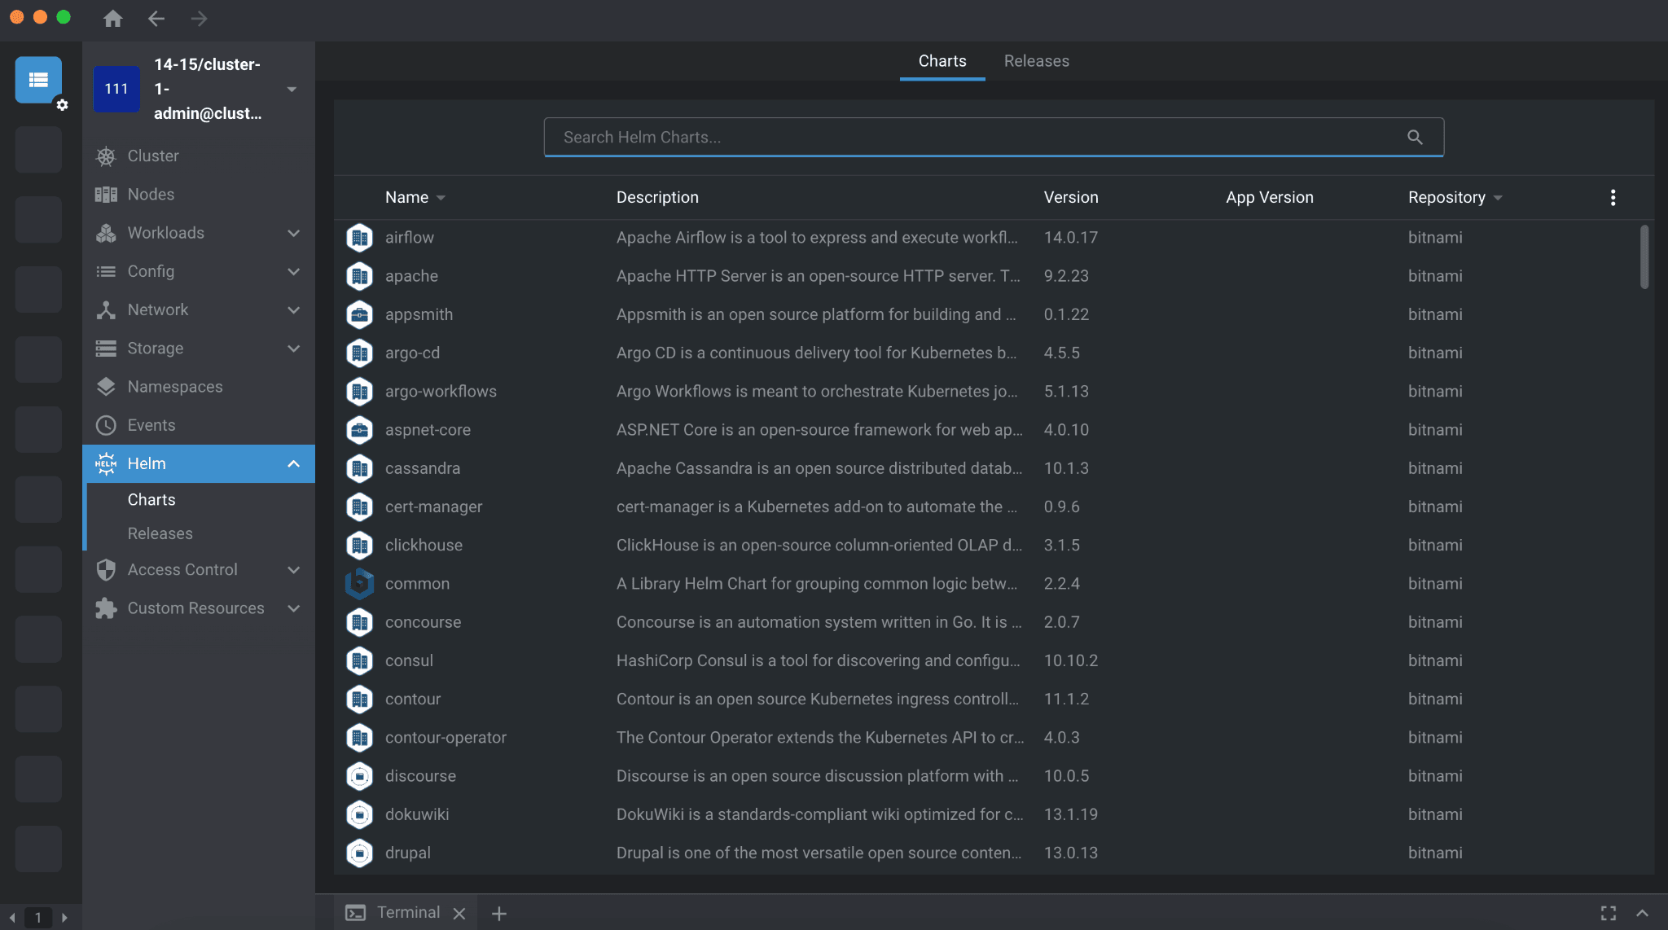Click the Description column header
The image size is (1668, 930).
click(x=657, y=197)
